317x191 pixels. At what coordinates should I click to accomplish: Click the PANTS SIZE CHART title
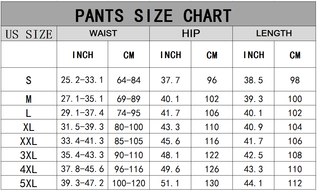pos(153,15)
